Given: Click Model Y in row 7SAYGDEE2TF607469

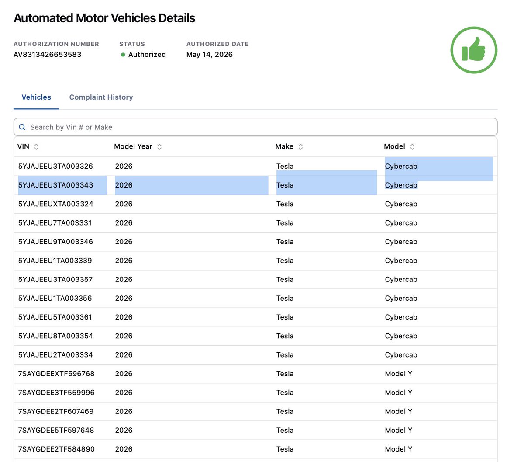Looking at the screenshot, I should (x=398, y=411).
